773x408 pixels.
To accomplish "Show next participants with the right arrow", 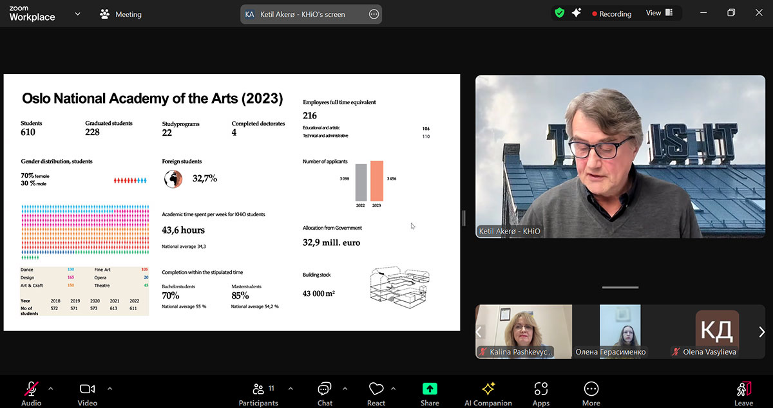I will pyautogui.click(x=761, y=332).
